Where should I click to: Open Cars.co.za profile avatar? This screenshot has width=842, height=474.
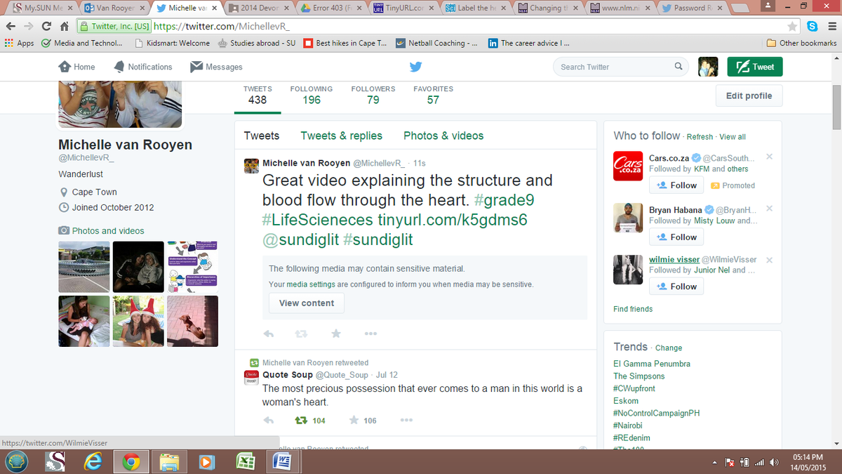(628, 166)
